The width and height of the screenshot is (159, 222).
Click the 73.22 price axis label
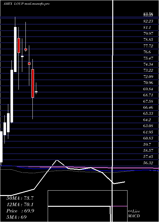[x=148, y=70]
